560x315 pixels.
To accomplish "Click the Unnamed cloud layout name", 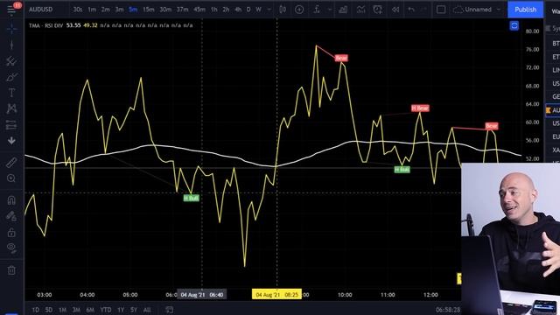I will pyautogui.click(x=472, y=10).
